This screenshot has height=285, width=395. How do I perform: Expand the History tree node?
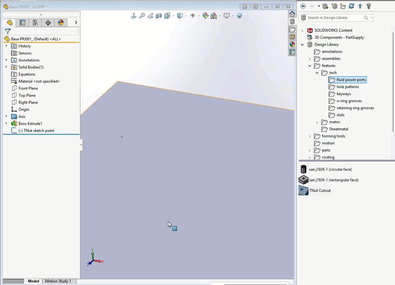6,46
